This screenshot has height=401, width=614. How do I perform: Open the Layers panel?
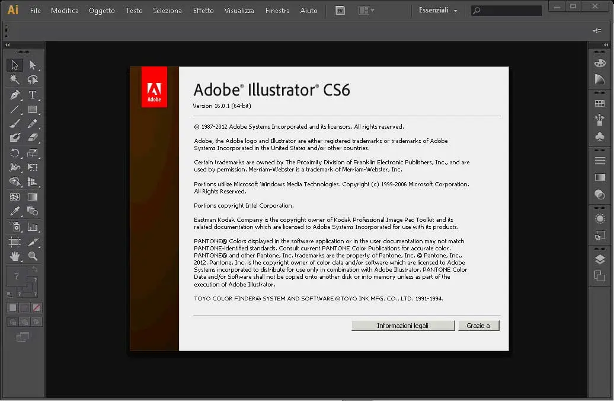600,259
